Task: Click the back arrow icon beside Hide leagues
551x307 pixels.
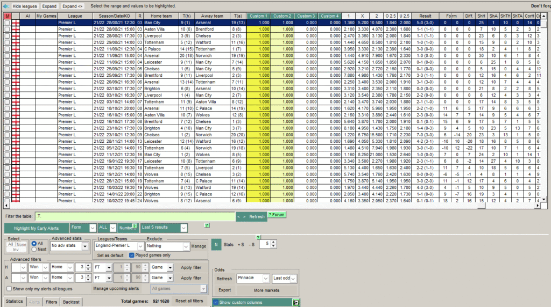Action: pos(6,6)
